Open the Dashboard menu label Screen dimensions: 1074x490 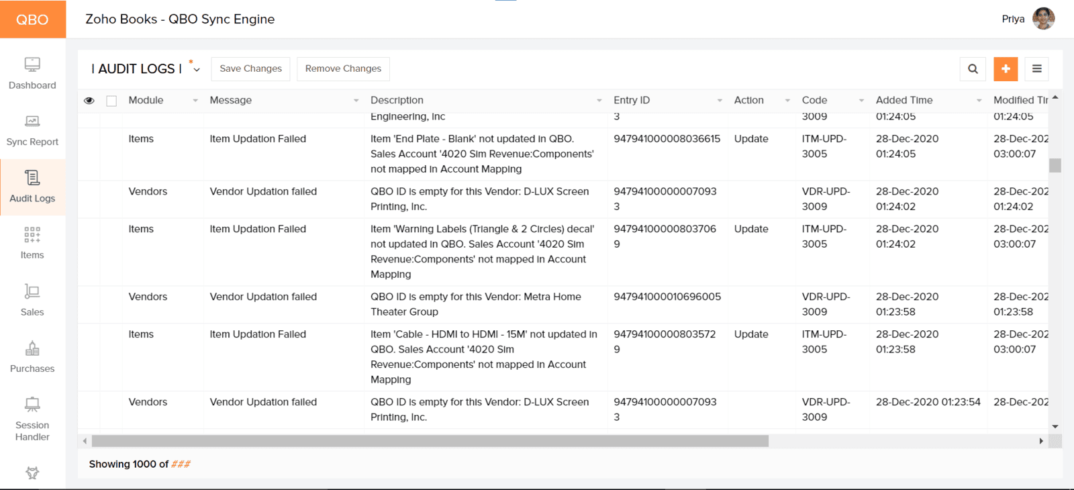coord(32,85)
